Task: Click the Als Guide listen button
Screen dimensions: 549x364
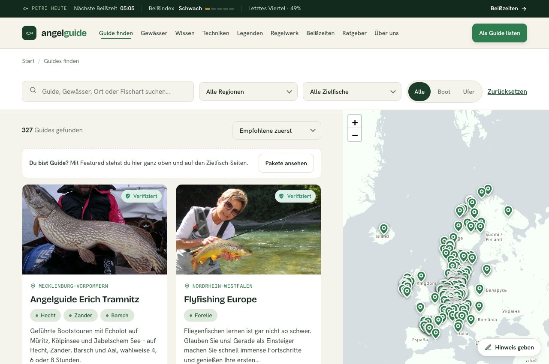Action: 500,33
